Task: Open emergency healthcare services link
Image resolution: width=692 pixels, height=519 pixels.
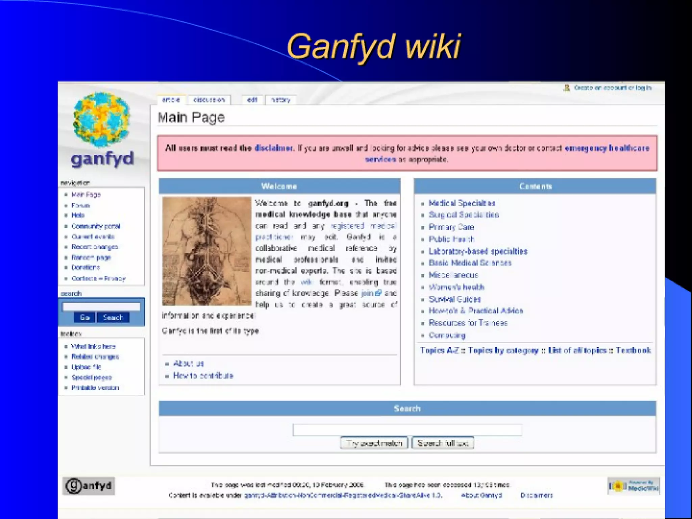Action: 607,148
